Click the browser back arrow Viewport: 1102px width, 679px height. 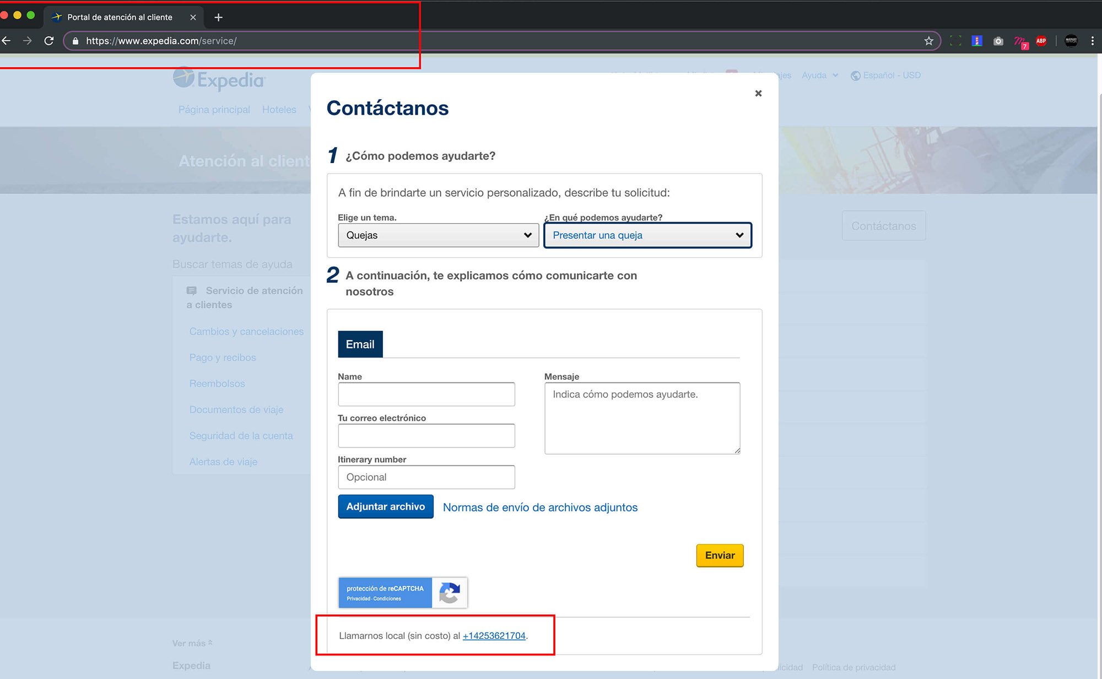tap(7, 41)
